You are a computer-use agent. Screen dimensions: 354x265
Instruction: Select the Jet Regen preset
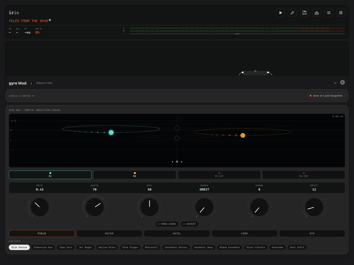[x=85, y=247]
